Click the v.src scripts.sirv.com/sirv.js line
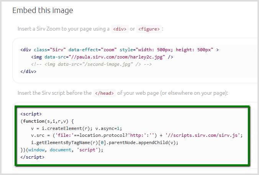 (x=137, y=135)
